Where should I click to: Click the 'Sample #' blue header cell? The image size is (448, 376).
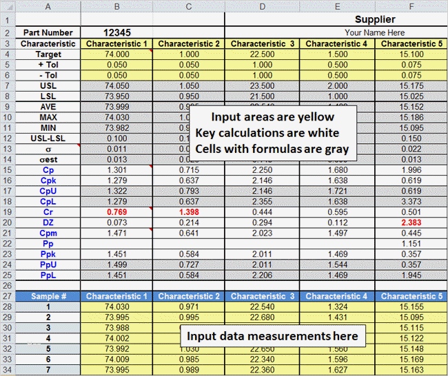click(48, 296)
